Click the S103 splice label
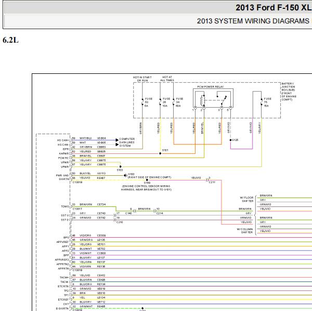This screenshot has height=311, width=312. click(120, 170)
